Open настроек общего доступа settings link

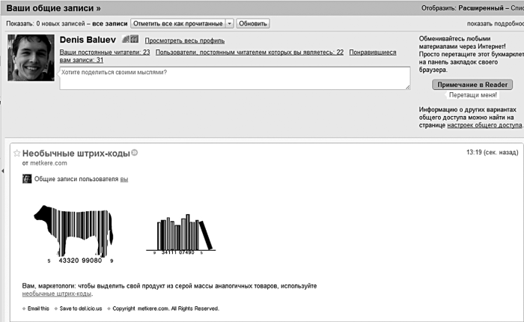[484, 125]
